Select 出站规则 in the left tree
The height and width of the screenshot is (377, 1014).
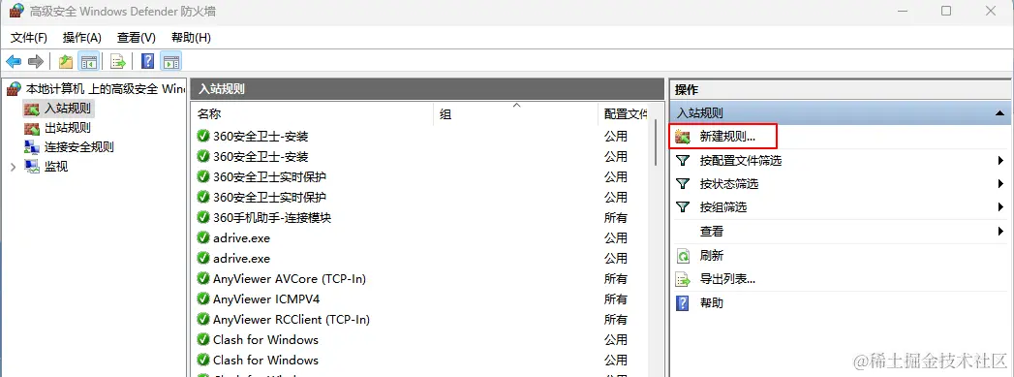coord(67,128)
